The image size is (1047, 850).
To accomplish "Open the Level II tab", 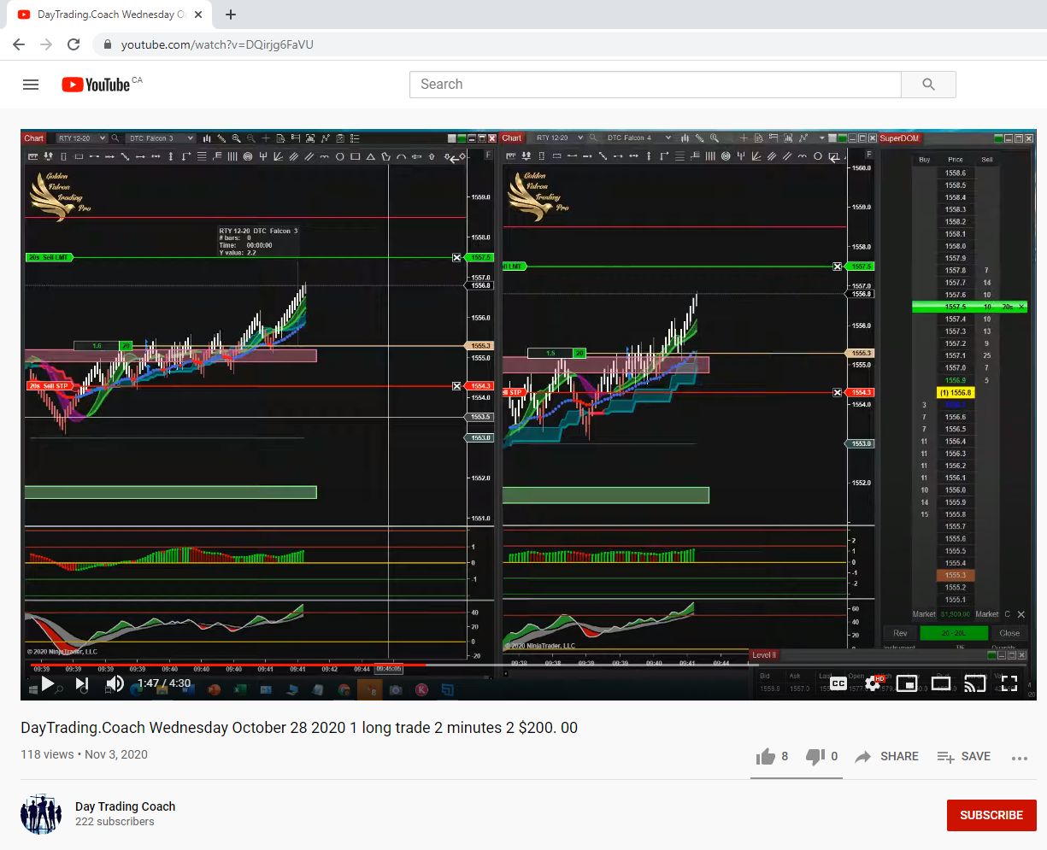I will coord(763,655).
